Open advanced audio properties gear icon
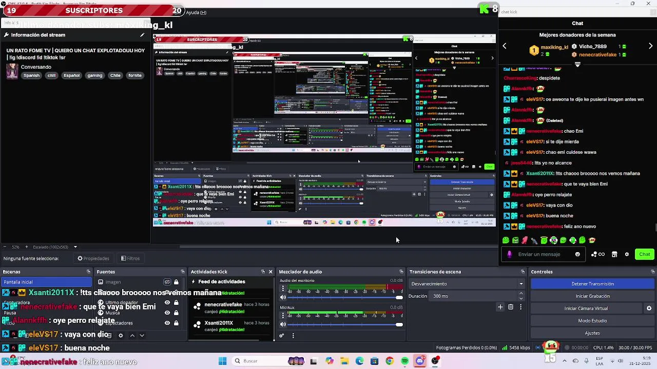The image size is (657, 369). (x=282, y=336)
